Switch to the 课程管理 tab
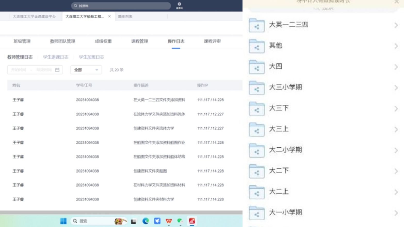 [140, 41]
